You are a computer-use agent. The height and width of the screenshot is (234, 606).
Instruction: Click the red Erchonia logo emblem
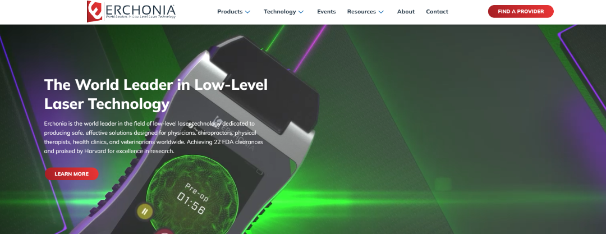click(x=94, y=11)
